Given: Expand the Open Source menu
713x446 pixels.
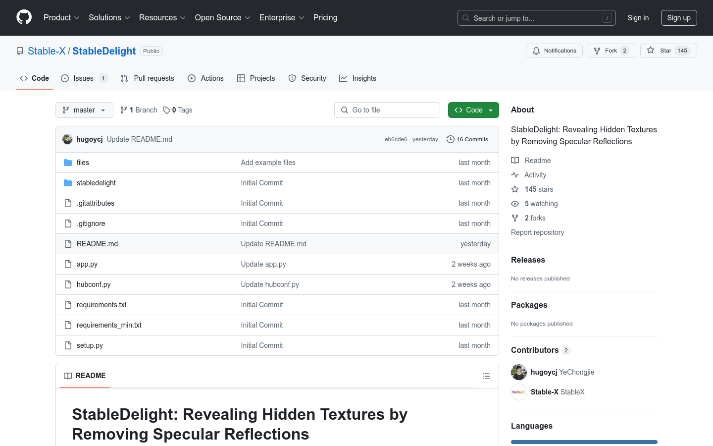Looking at the screenshot, I should click(x=223, y=17).
